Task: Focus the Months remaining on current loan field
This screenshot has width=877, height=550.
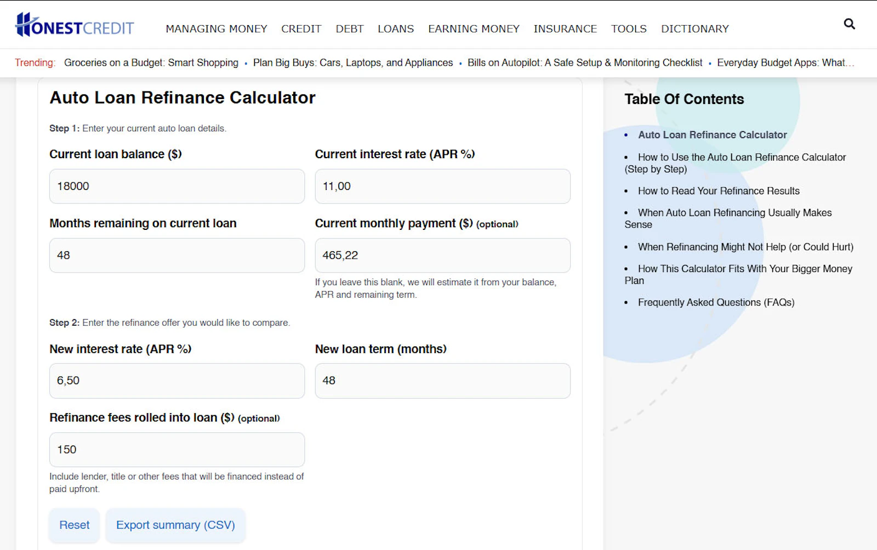Action: click(177, 255)
